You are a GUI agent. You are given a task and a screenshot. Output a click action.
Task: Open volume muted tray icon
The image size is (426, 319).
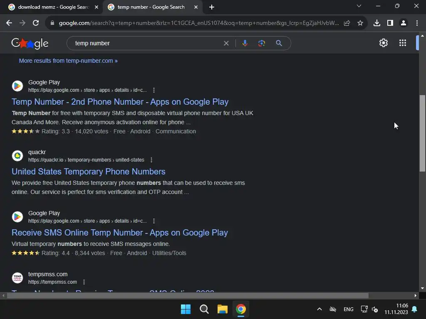375,309
